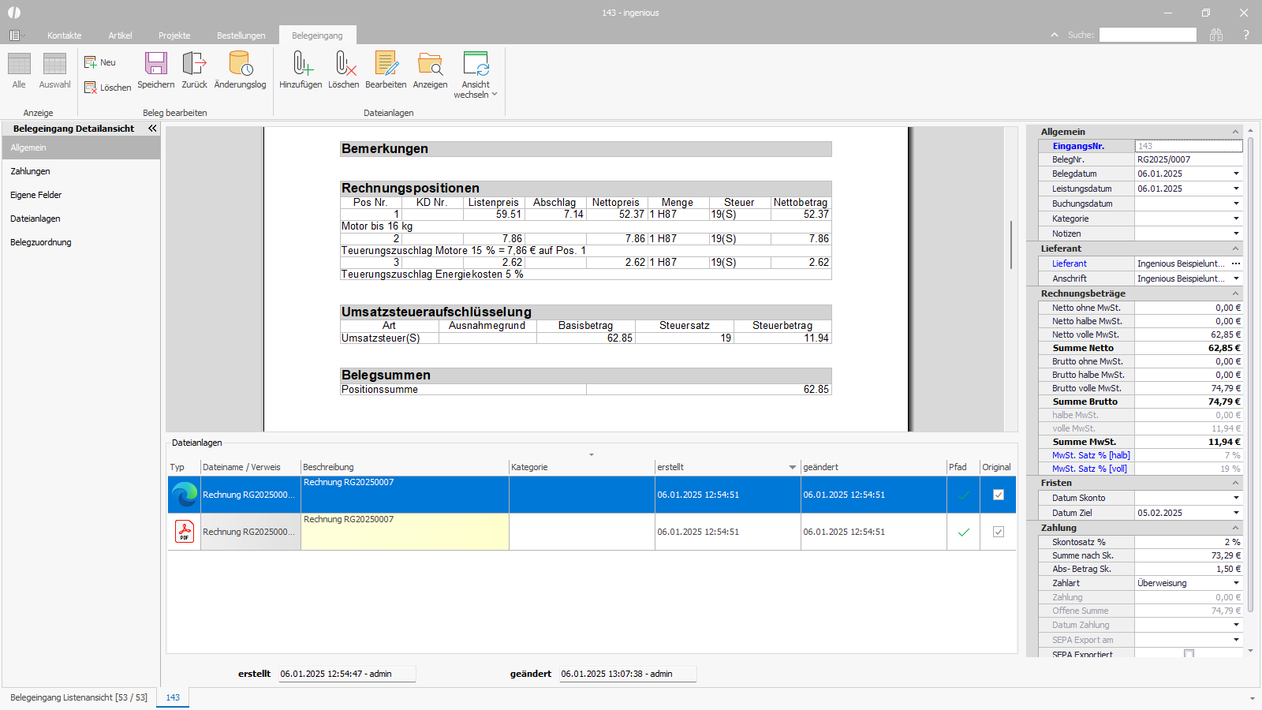Toggle Original checkbox in PDF attachment row

[x=998, y=532]
